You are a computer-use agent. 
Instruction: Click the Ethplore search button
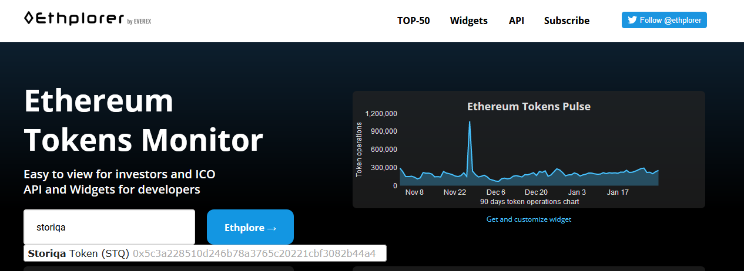coord(250,227)
